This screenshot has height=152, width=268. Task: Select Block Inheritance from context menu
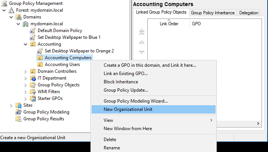point(153,82)
